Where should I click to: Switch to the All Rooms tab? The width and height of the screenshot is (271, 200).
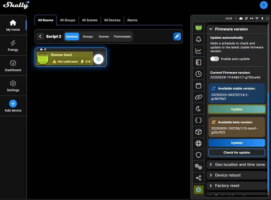(46, 20)
